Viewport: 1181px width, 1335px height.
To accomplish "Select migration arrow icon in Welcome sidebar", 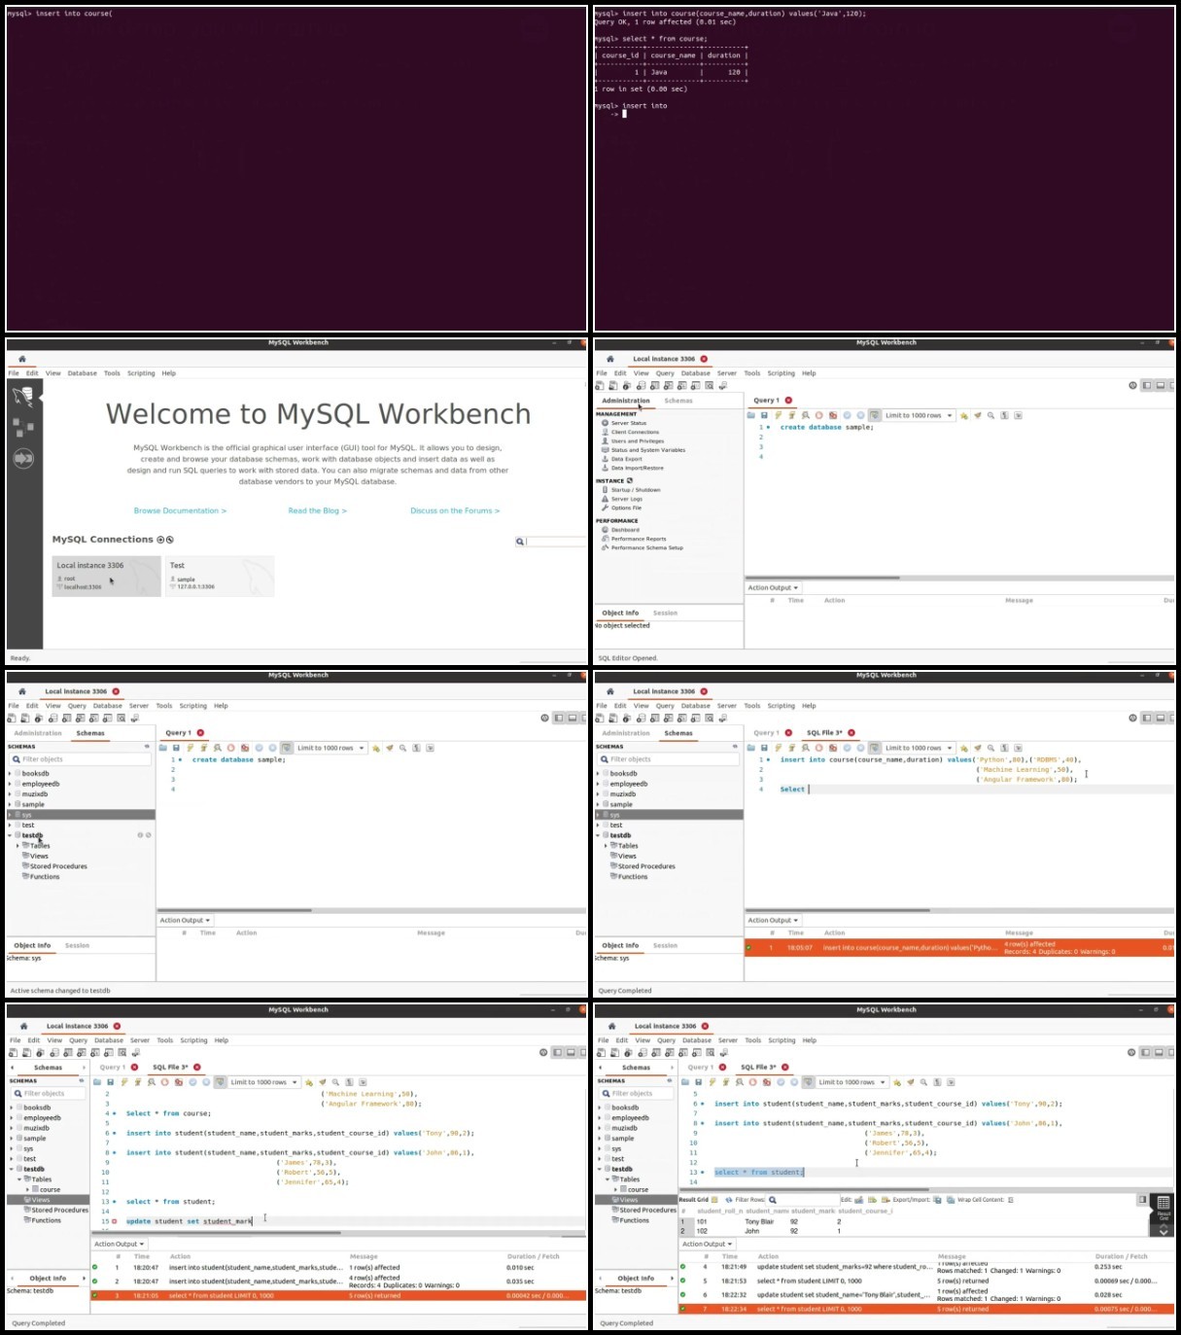I will (x=23, y=458).
